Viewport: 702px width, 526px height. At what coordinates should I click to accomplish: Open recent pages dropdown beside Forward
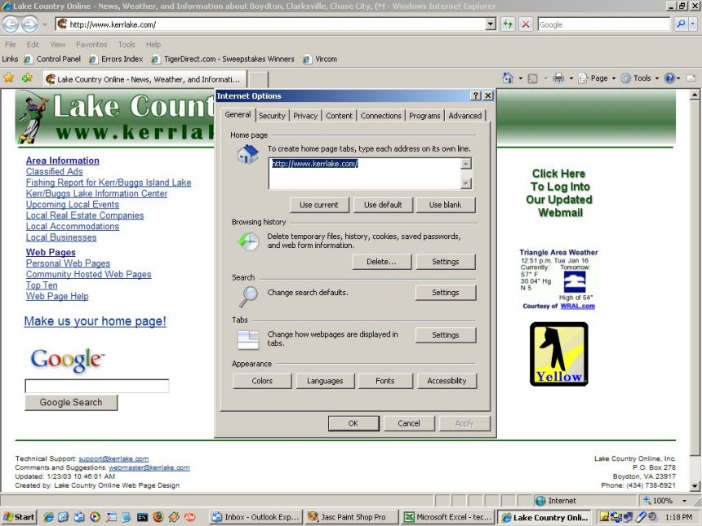click(45, 24)
